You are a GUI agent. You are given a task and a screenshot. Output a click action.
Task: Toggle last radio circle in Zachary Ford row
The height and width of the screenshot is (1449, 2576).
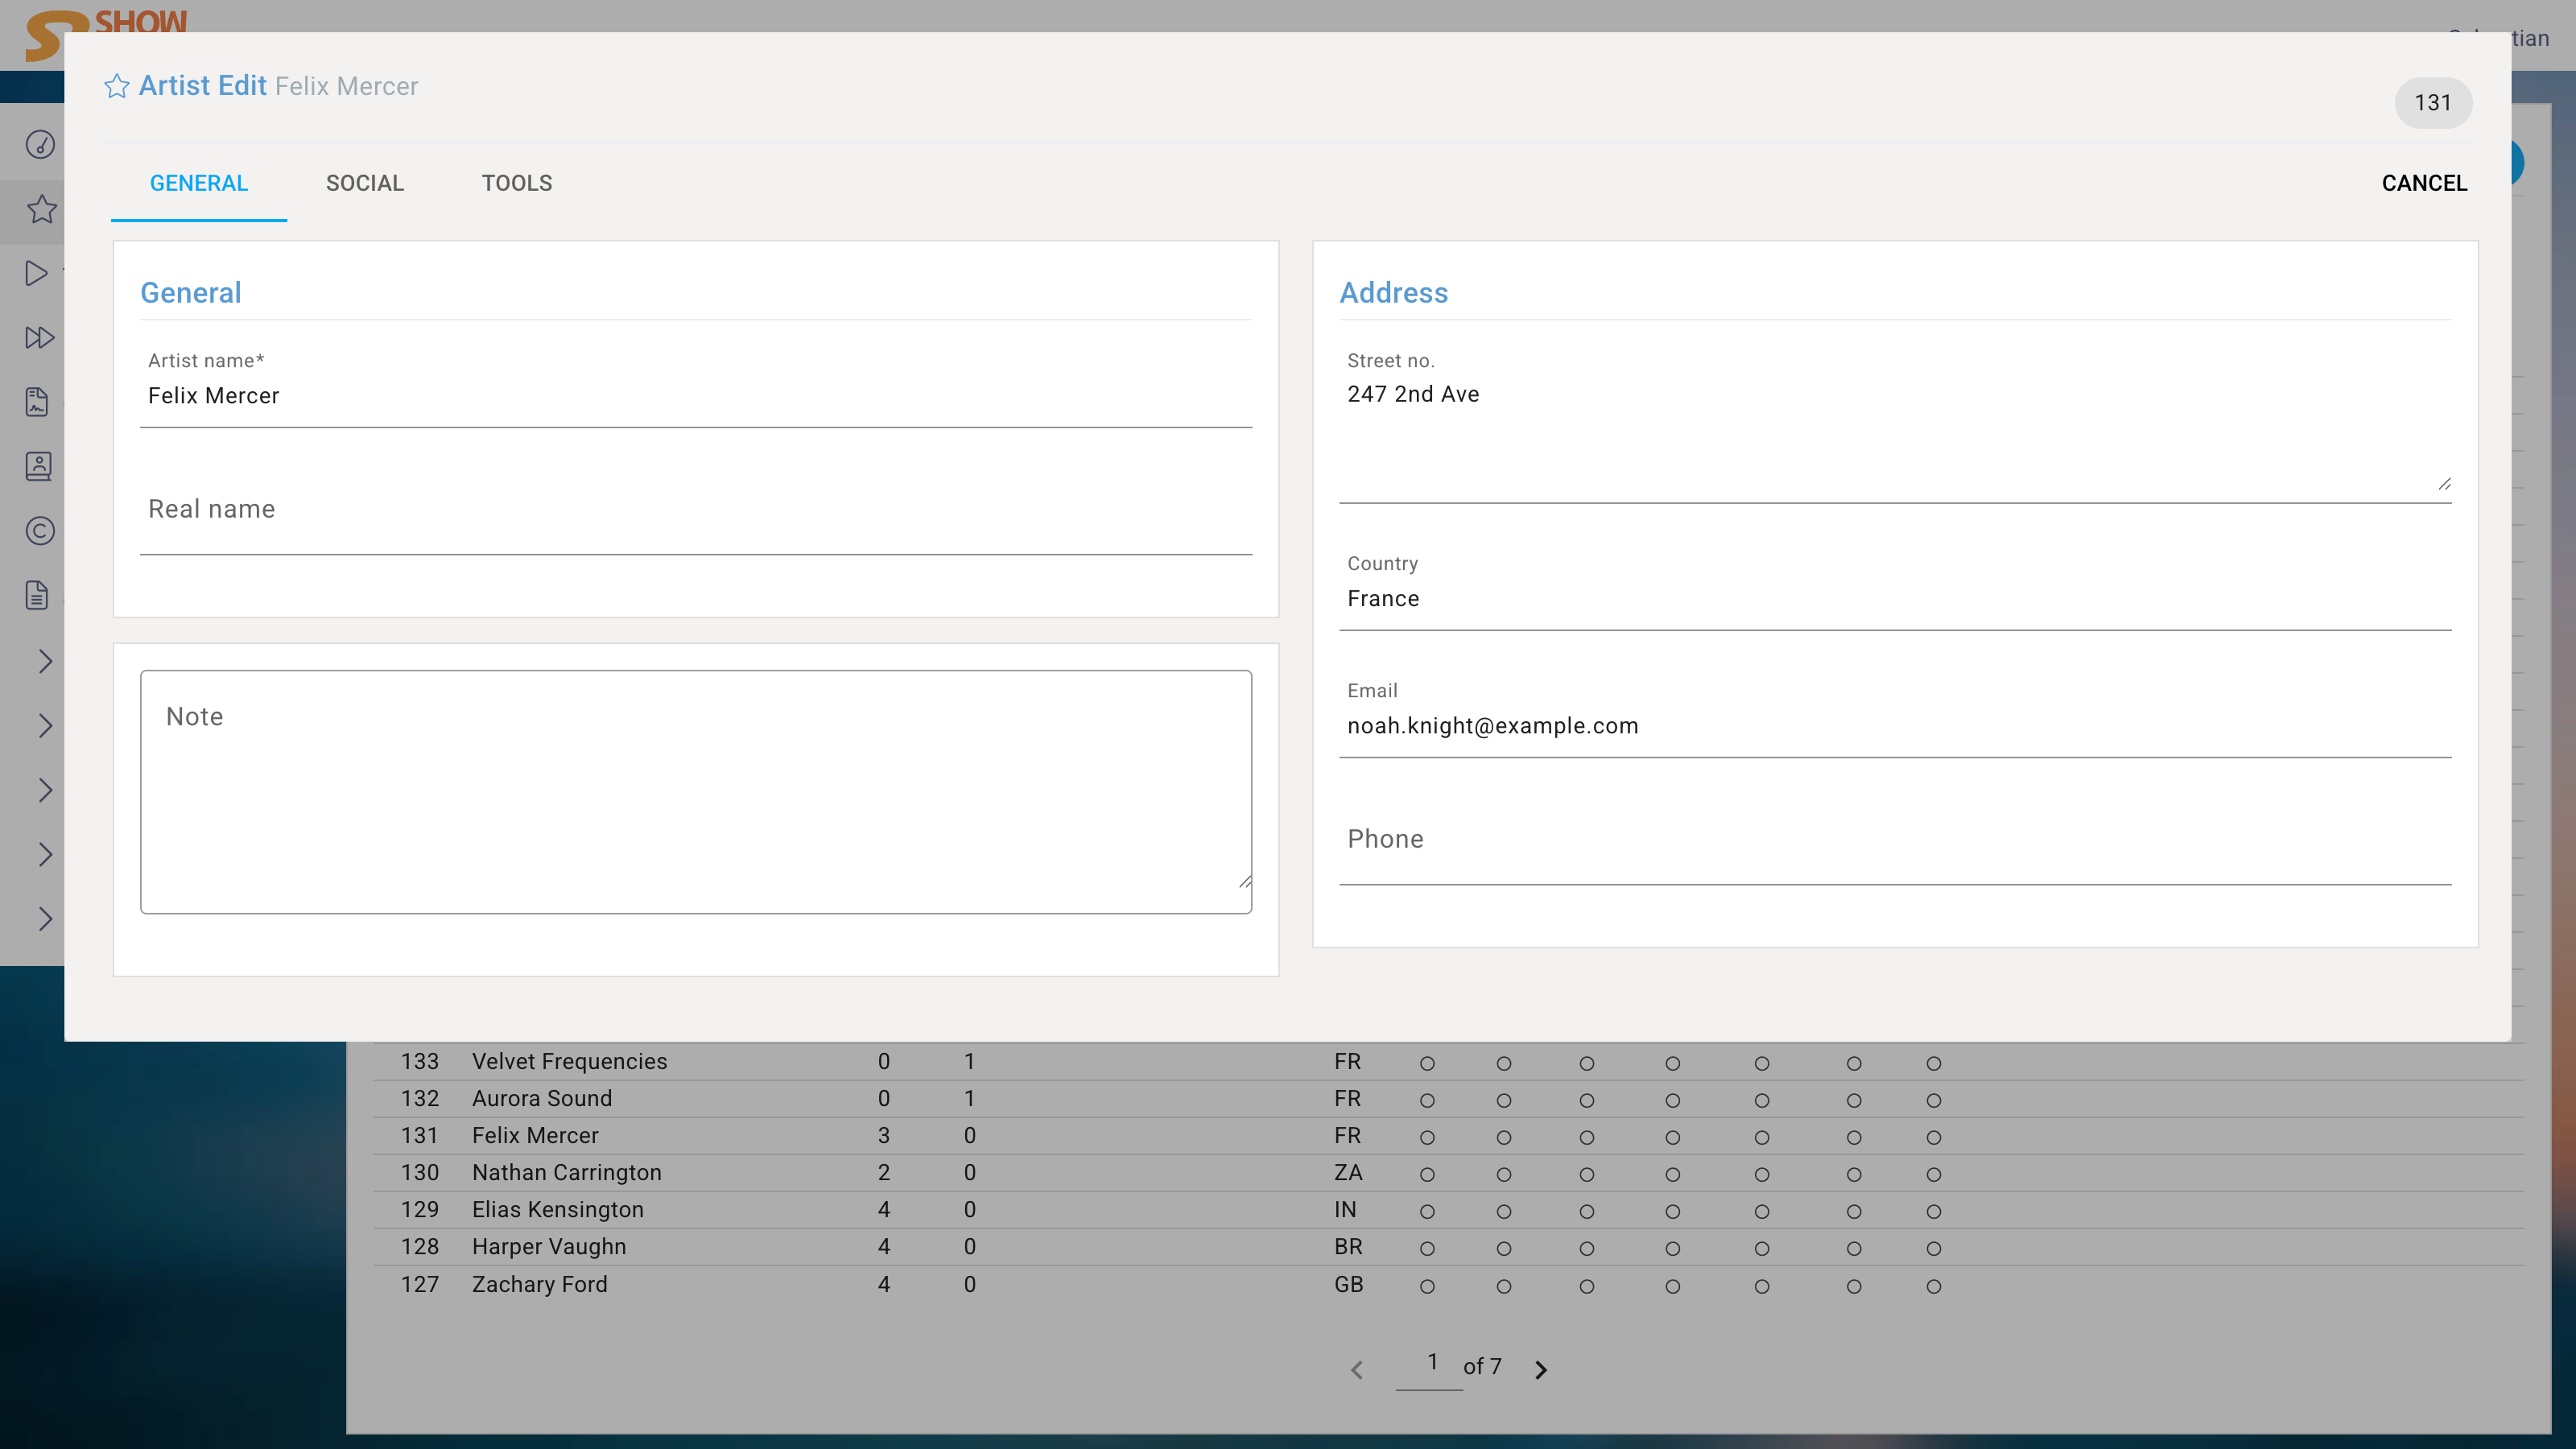tap(1934, 1287)
